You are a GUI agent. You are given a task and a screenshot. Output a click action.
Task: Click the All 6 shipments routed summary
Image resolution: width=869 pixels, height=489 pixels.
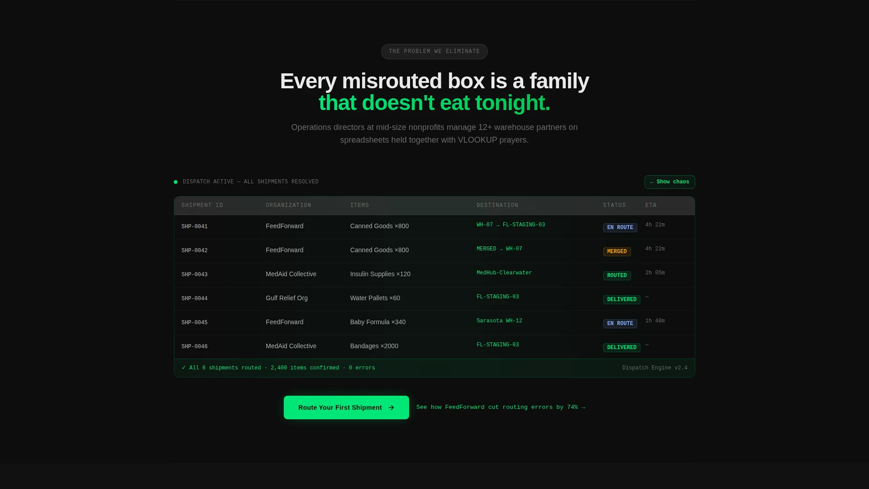click(x=278, y=368)
